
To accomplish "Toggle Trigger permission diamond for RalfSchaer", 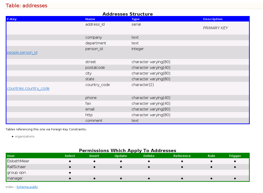I will (x=235, y=167).
